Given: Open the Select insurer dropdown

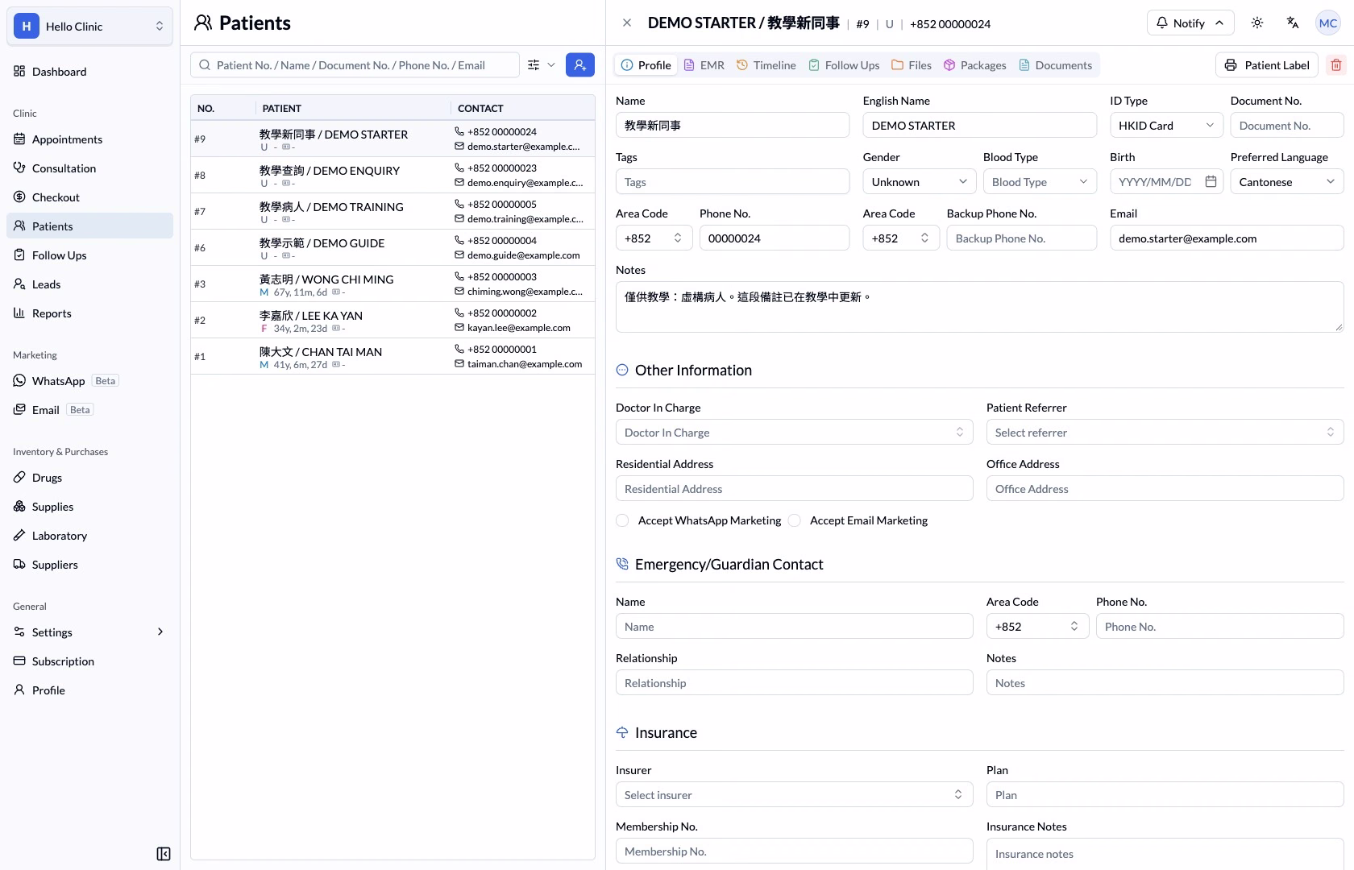Looking at the screenshot, I should (x=794, y=795).
